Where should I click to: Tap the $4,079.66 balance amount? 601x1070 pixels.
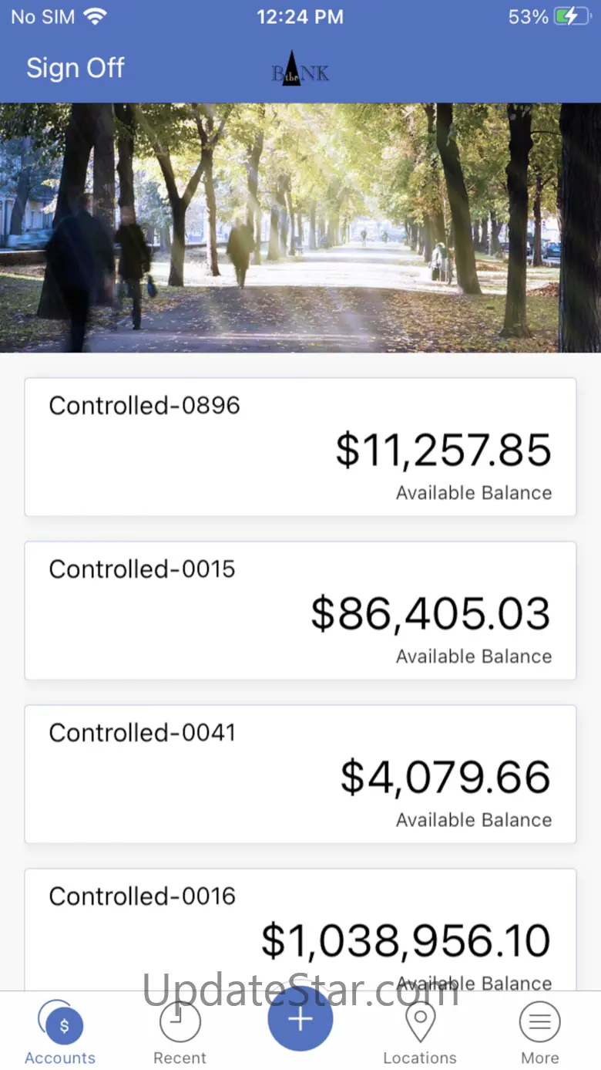pyautogui.click(x=446, y=777)
